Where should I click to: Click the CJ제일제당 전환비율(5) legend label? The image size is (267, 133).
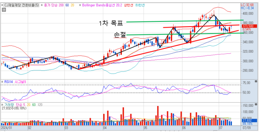click(22, 5)
